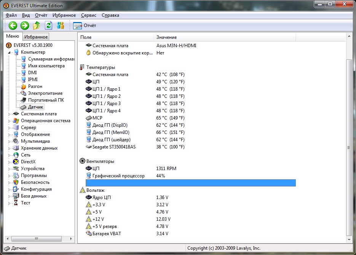
Task: Expand the Устройства tree node
Action: [9, 169]
